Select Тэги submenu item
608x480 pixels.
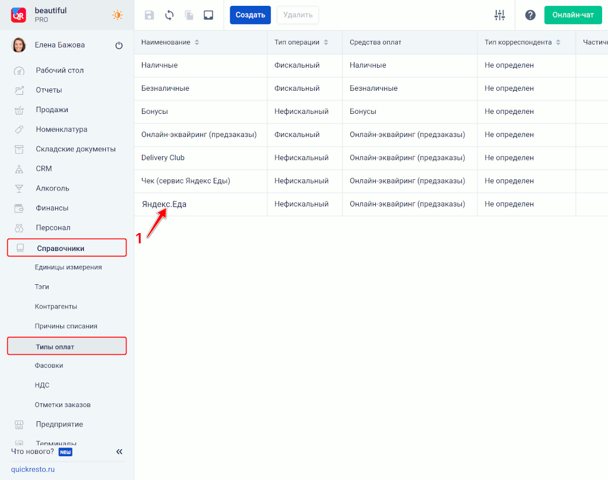point(42,287)
